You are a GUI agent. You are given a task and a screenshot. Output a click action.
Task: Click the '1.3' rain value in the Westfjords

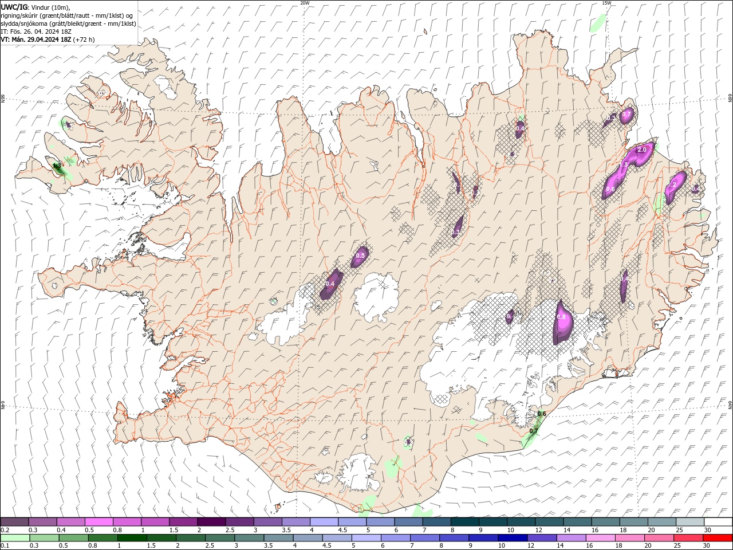[57, 166]
